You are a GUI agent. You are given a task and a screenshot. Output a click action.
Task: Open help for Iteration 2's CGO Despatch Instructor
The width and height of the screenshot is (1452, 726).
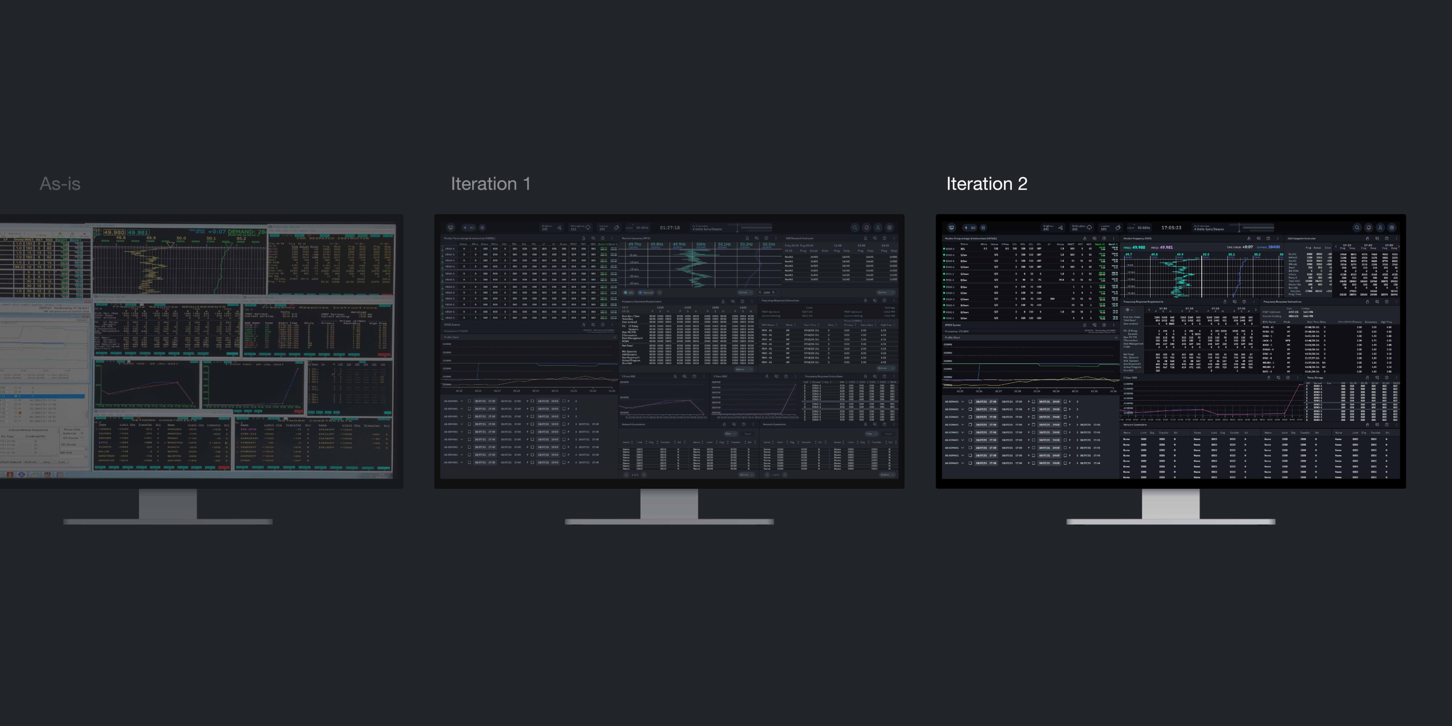coord(1387,239)
